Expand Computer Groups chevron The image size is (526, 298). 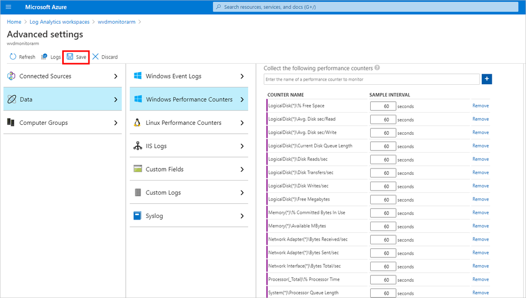(x=116, y=123)
